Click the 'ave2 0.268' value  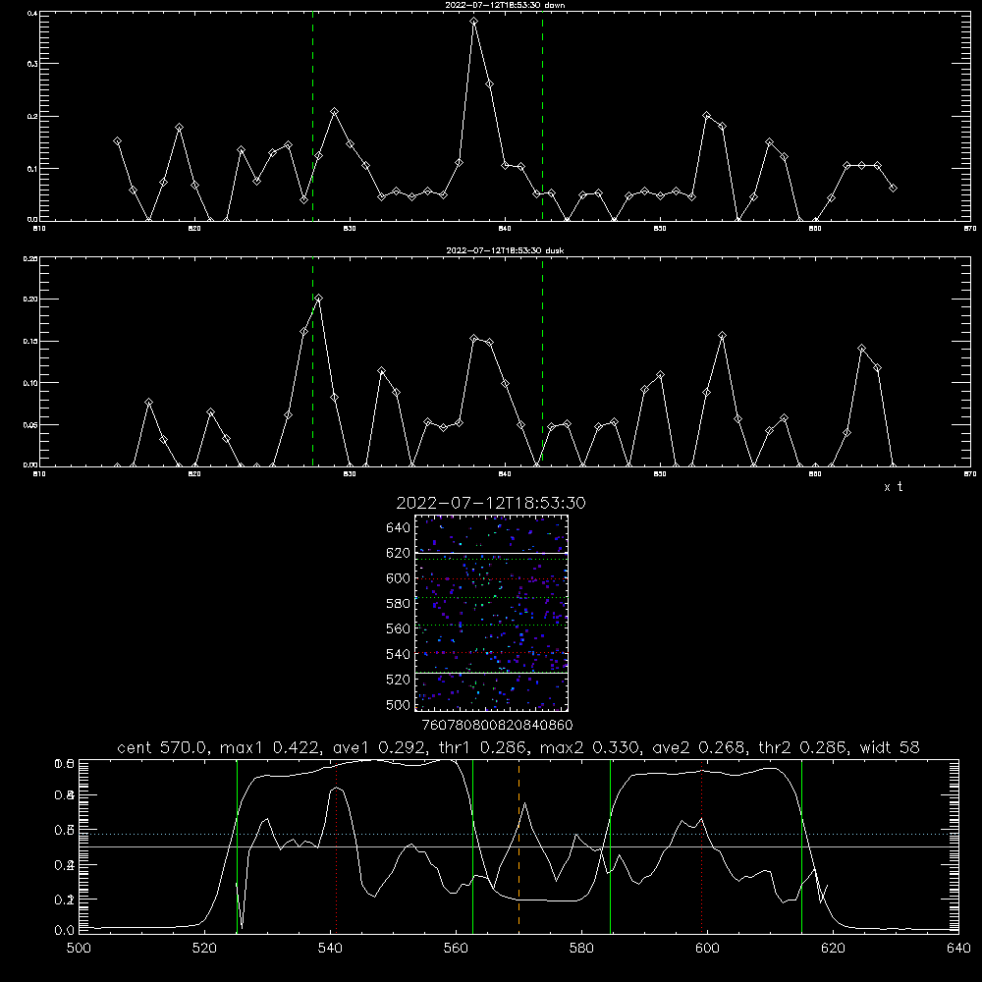point(698,747)
